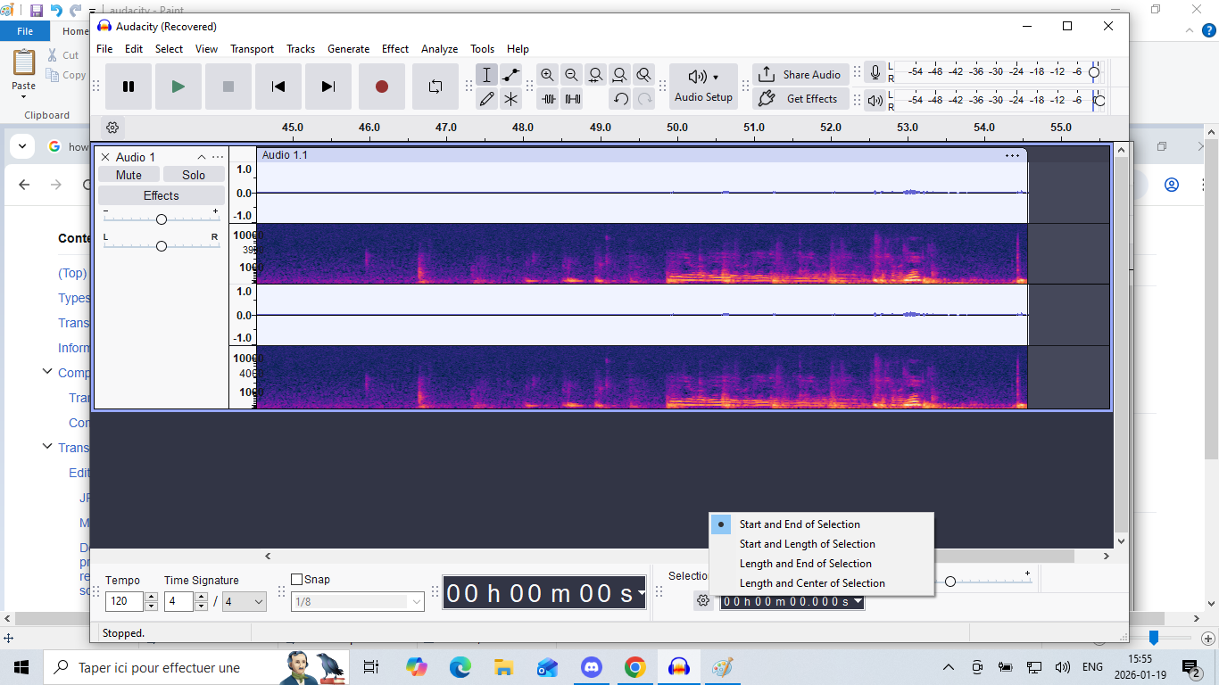The image size is (1219, 685).
Task: Click the Trim audio outside selection icon
Action: point(548,99)
